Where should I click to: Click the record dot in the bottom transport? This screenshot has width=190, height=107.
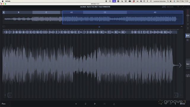click(76, 104)
